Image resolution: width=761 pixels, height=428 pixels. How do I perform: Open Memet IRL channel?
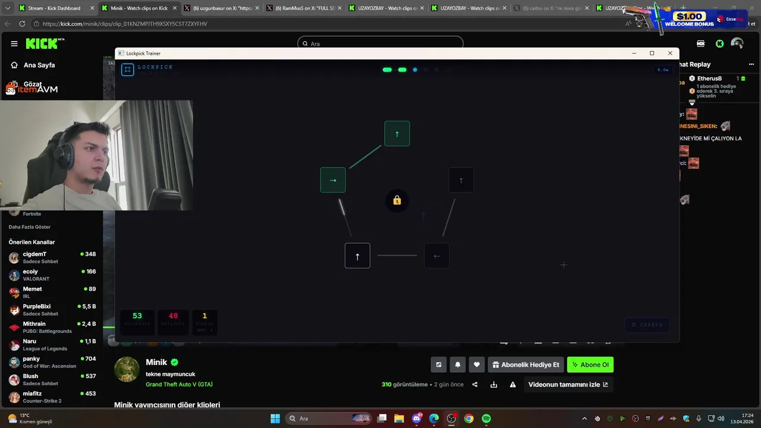point(52,292)
